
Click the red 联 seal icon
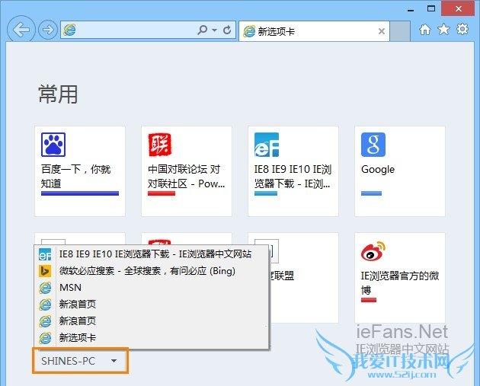coord(159,145)
